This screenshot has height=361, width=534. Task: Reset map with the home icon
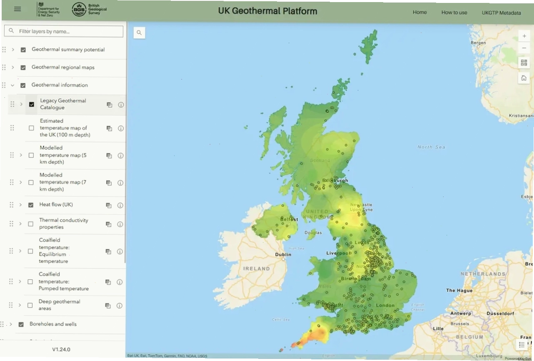coord(524,78)
